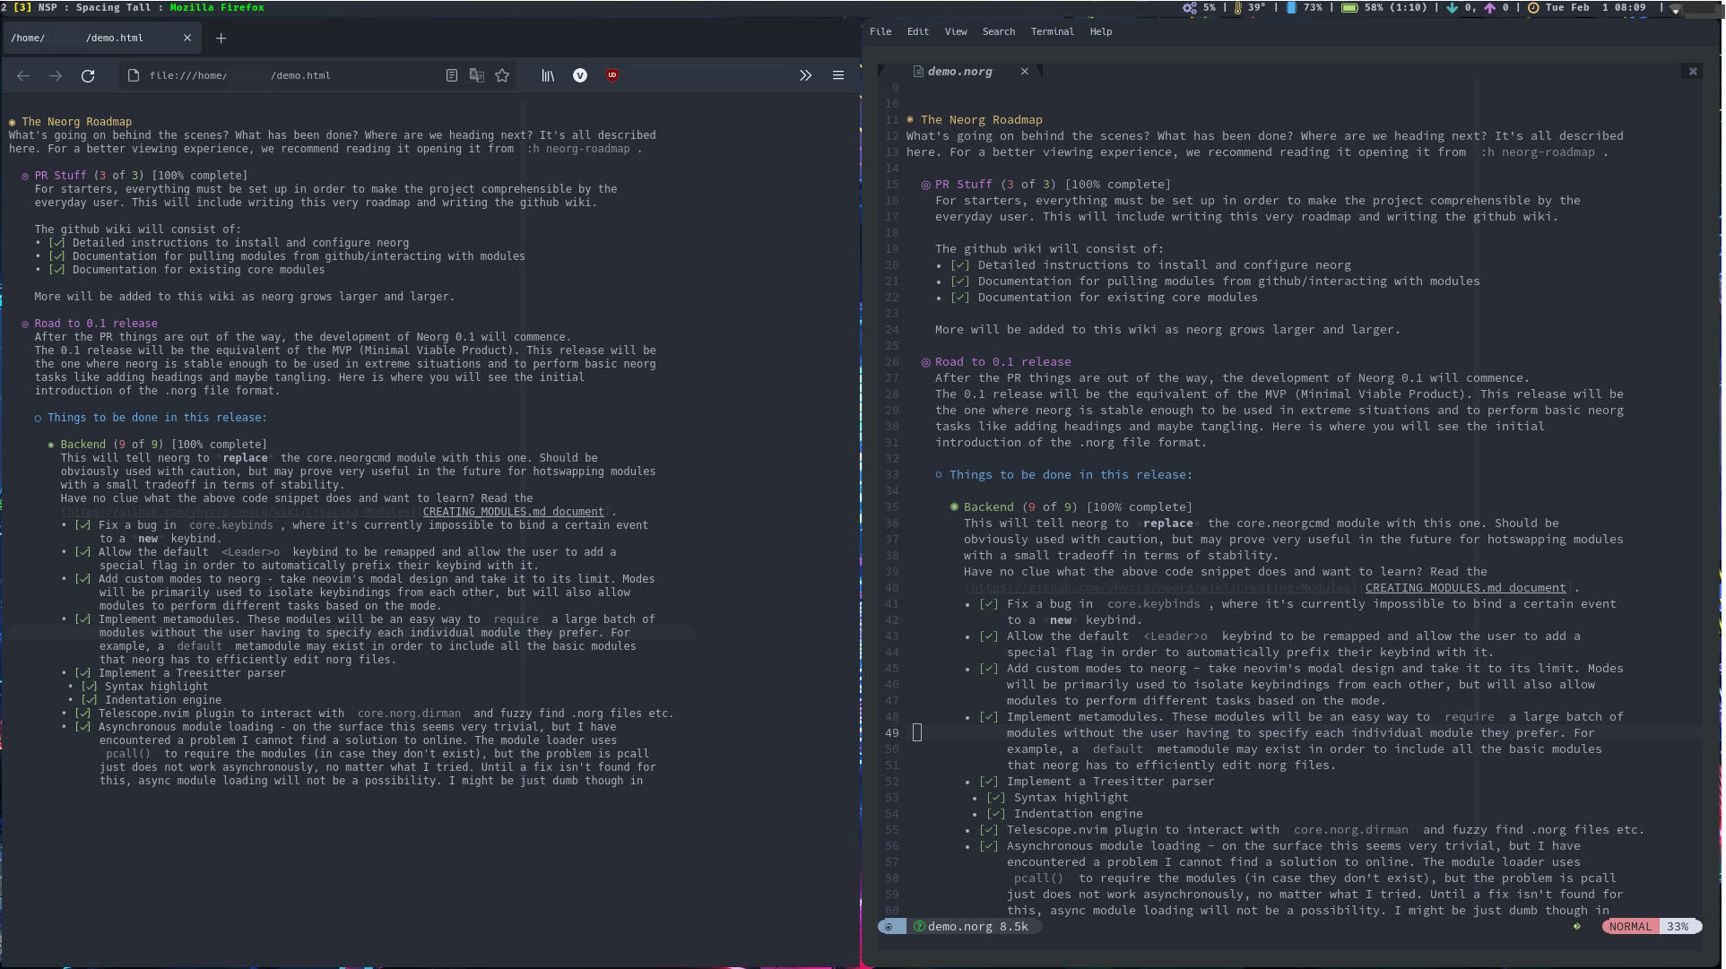Reload the page in Firefox
This screenshot has height=969, width=1726.
[x=88, y=76]
